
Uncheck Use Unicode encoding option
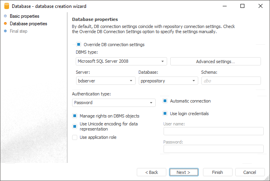[x=74, y=126]
